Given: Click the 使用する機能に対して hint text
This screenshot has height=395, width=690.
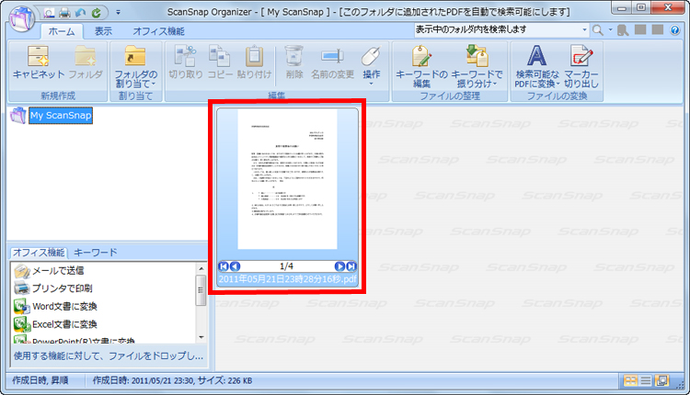Looking at the screenshot, I should (109, 355).
